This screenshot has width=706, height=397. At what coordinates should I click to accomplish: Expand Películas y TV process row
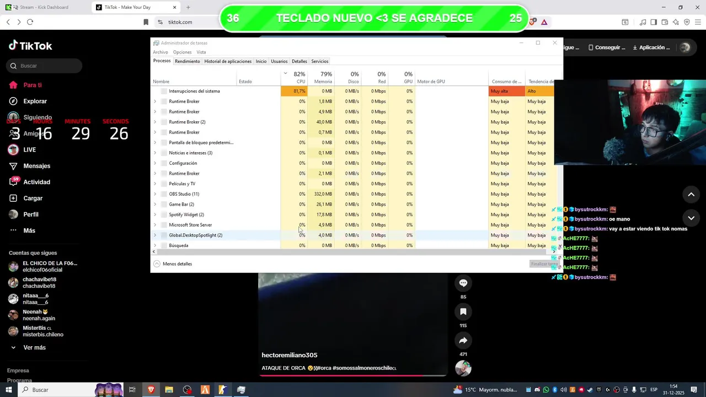(155, 184)
